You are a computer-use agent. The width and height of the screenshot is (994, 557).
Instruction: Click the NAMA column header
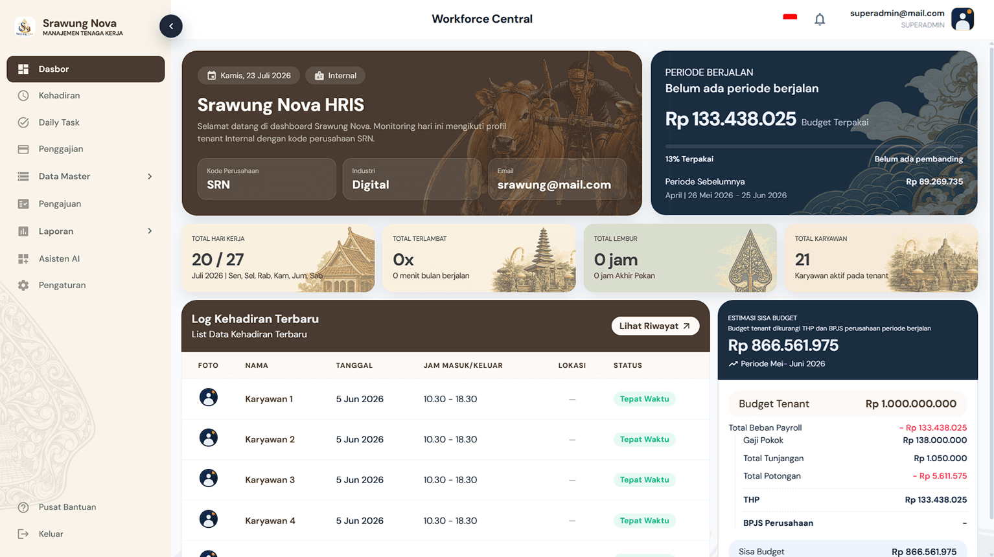[257, 366]
